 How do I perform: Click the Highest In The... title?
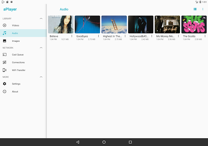point(112,36)
